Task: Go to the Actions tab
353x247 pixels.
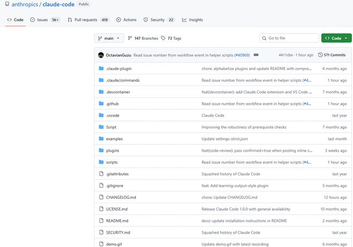Action: point(126,20)
